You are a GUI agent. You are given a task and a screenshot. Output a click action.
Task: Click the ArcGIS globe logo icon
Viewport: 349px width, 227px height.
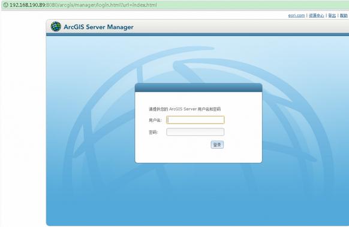pyautogui.click(x=56, y=27)
